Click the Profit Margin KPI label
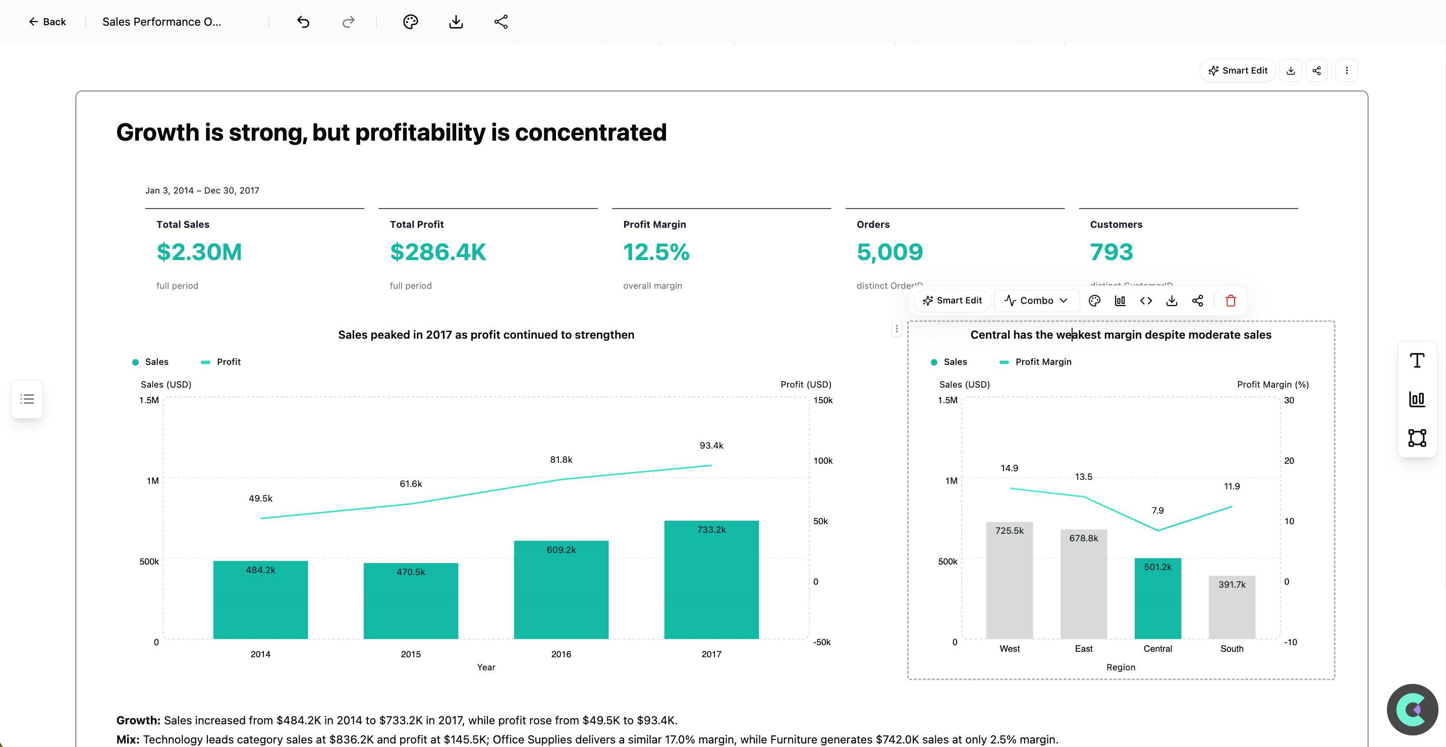Viewport: 1446px width, 747px height. 654,224
